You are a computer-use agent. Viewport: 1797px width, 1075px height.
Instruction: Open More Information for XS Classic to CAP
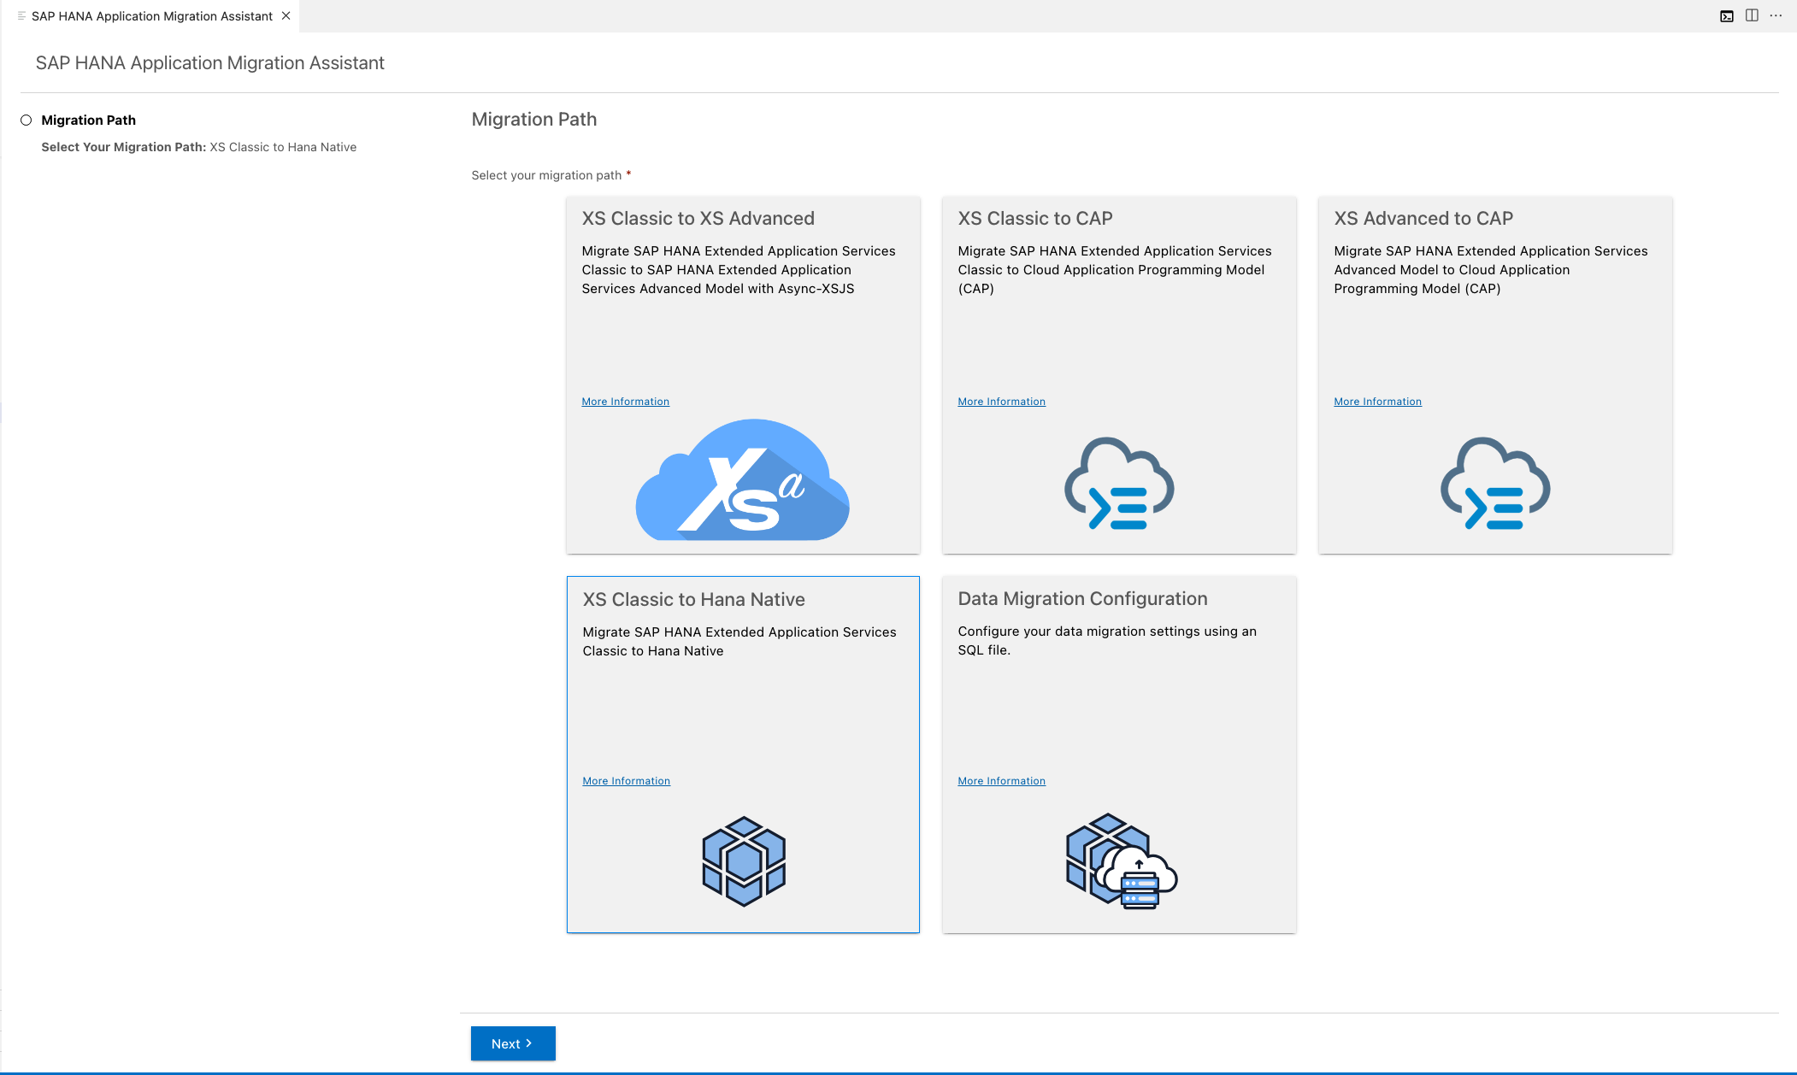click(1002, 402)
